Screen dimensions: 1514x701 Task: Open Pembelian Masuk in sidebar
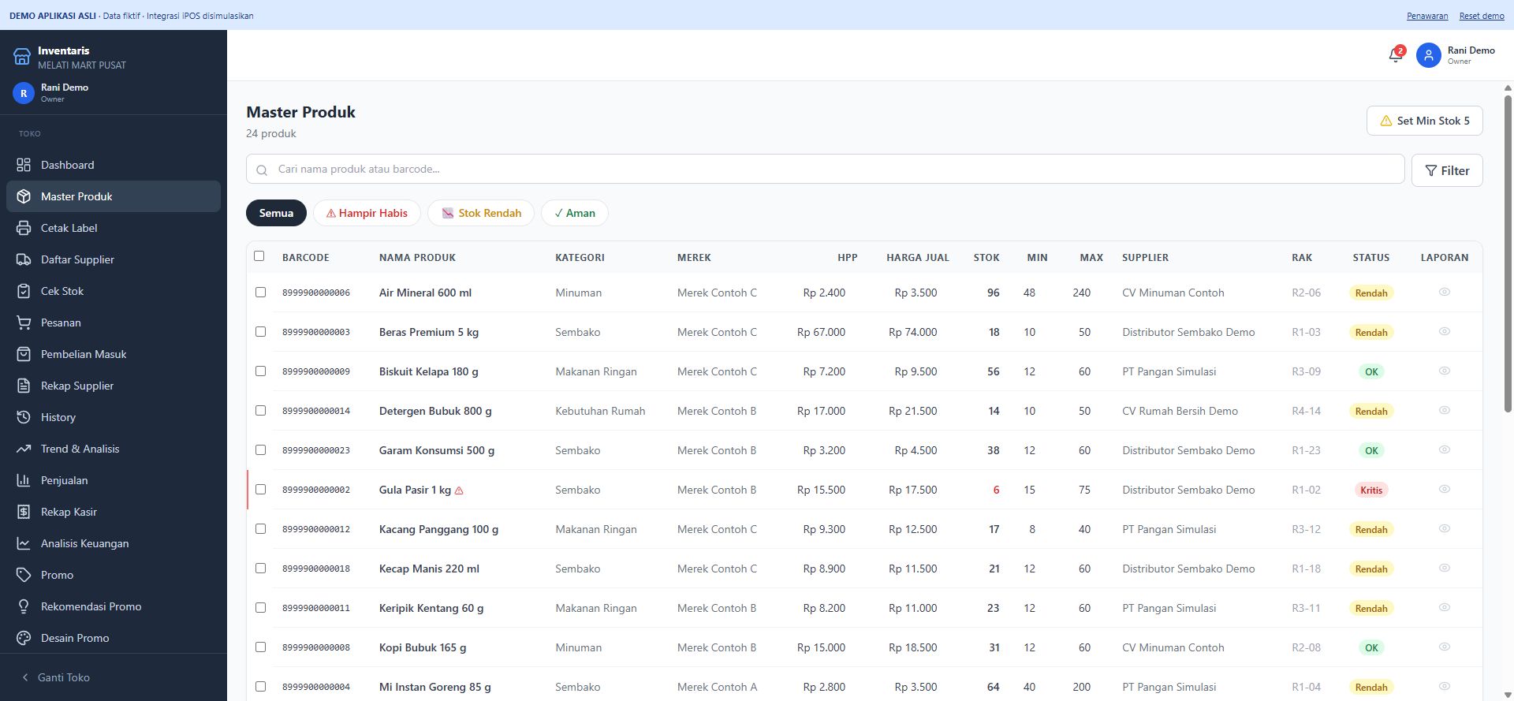pyautogui.click(x=114, y=354)
